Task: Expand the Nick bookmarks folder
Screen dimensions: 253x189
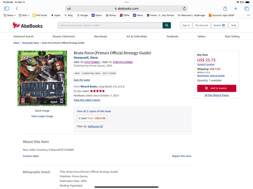Action: [x=24, y=15]
